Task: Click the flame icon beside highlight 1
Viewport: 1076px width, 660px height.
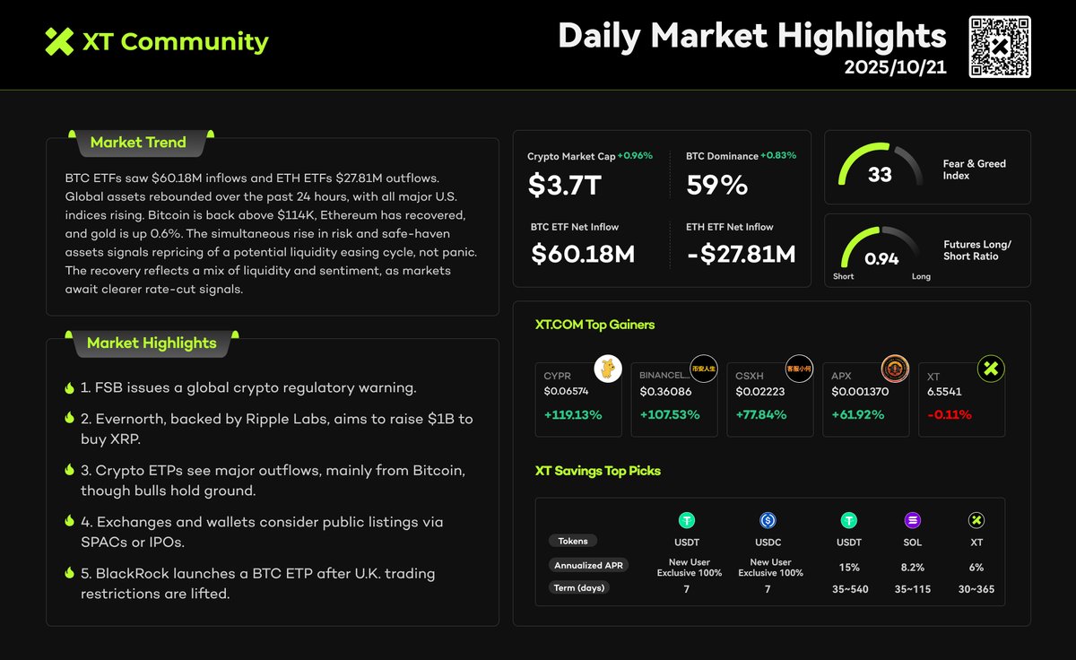Action: (69, 388)
